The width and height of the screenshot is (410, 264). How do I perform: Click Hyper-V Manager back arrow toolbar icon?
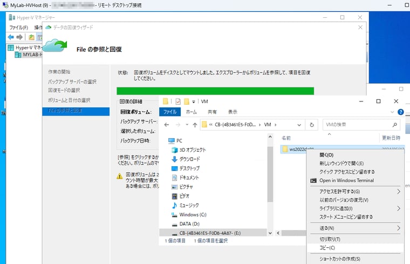point(11,37)
